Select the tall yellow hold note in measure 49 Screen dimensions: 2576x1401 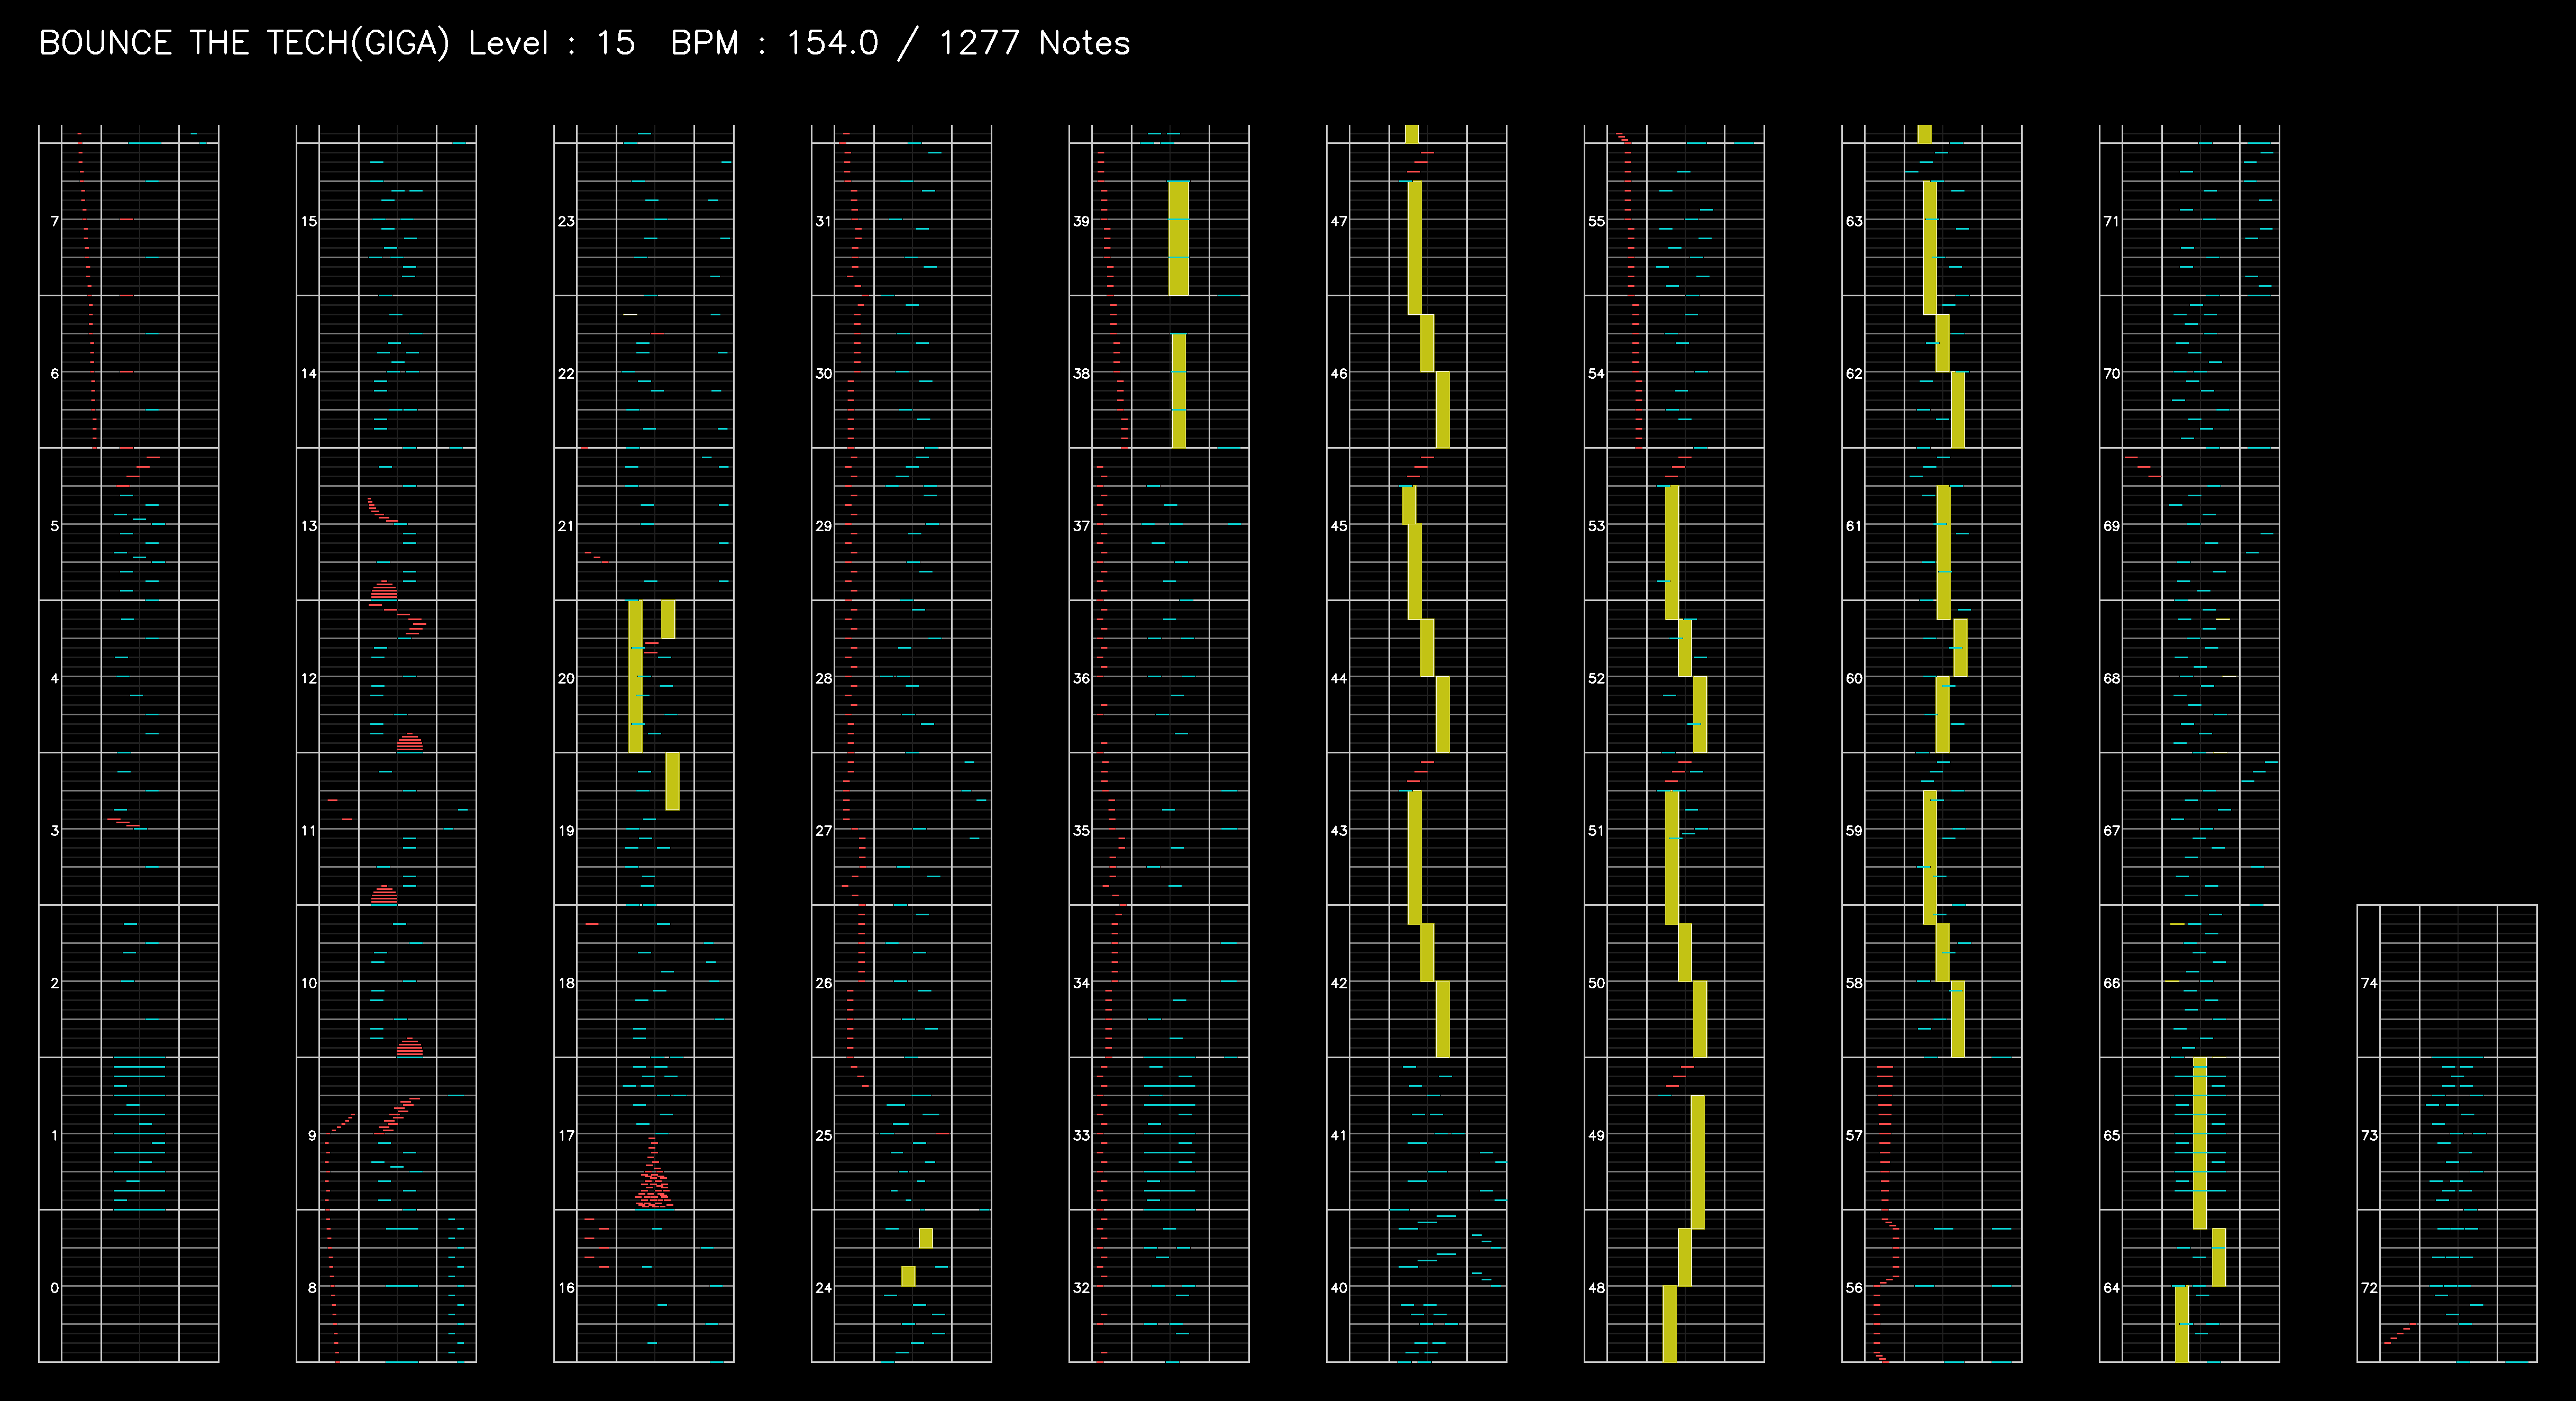[x=1698, y=1162]
